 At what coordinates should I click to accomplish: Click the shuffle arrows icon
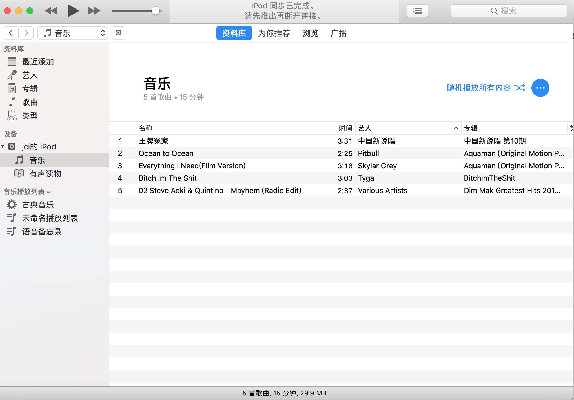(x=519, y=88)
